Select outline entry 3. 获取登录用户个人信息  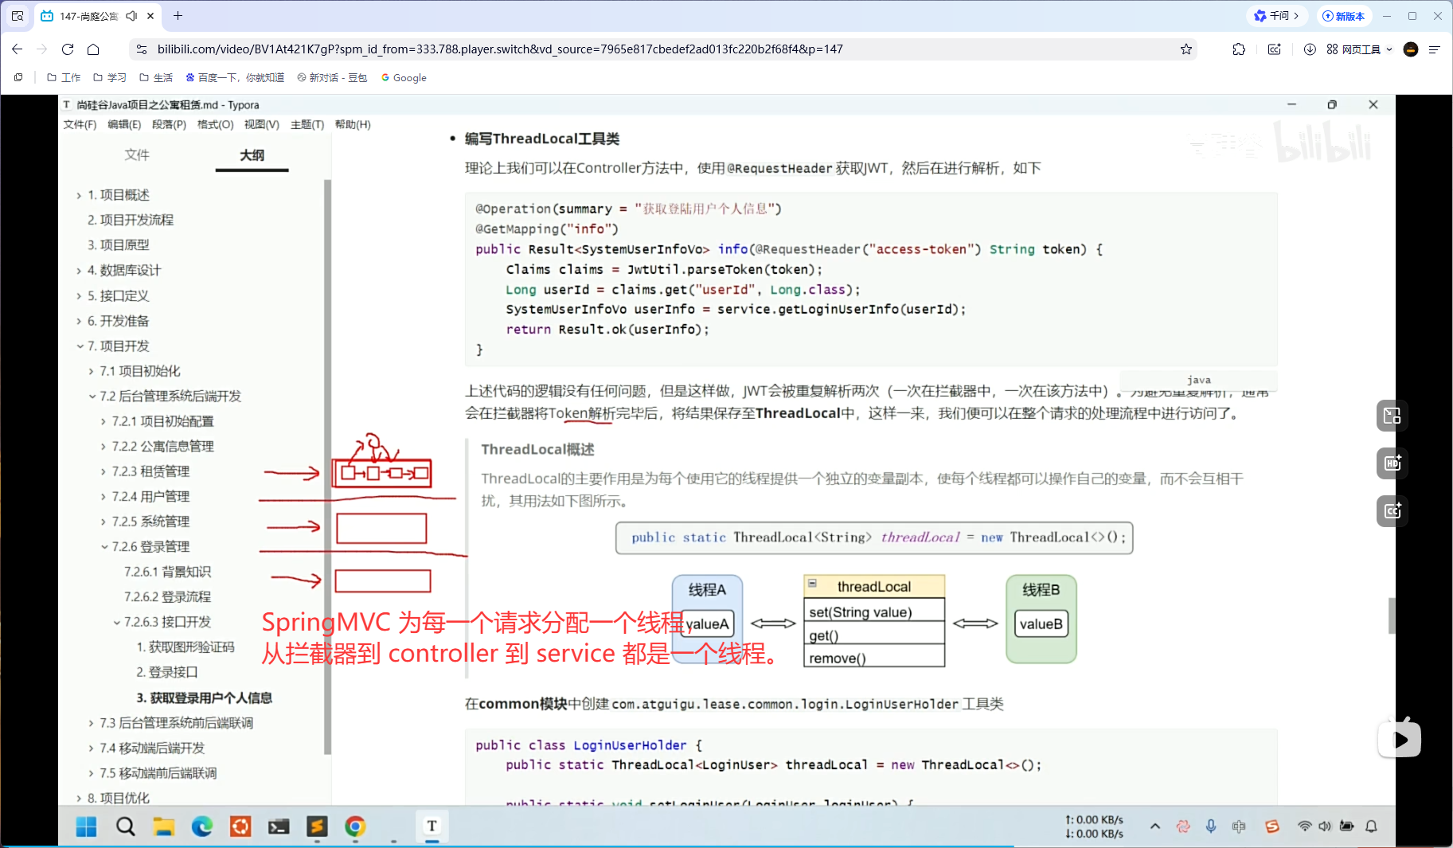tap(205, 698)
